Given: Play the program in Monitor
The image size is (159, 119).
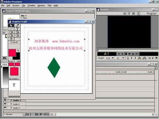Looking at the screenshot, I should pyautogui.click(x=129, y=54).
